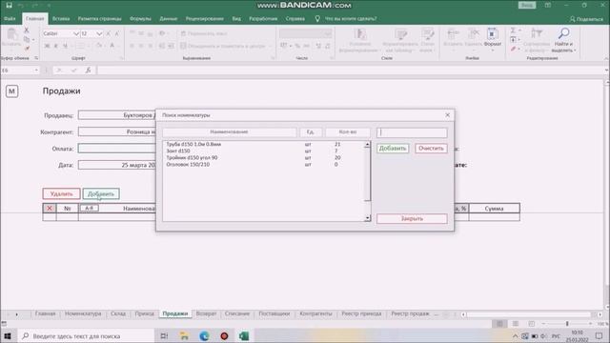610x343 pixels.
Task: Click the Sort and Filter funnel icon
Action: (x=537, y=34)
